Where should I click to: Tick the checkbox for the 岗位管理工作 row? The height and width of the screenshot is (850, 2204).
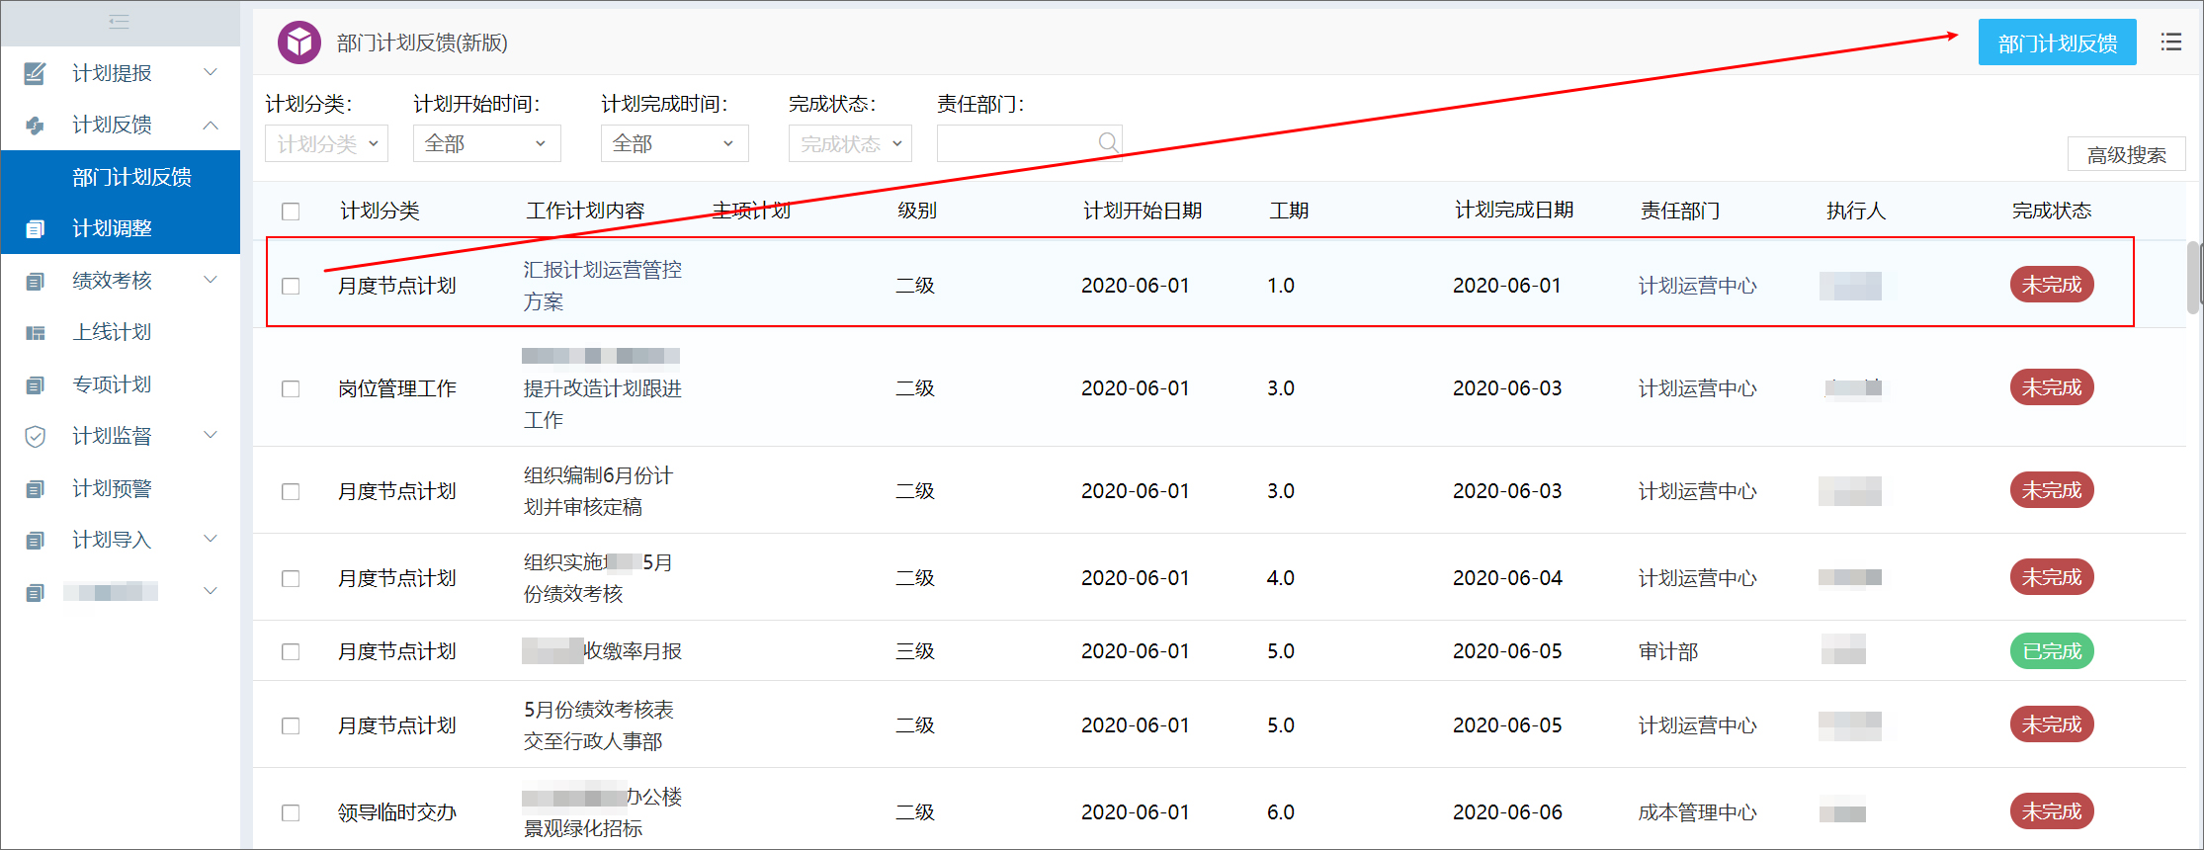(291, 388)
